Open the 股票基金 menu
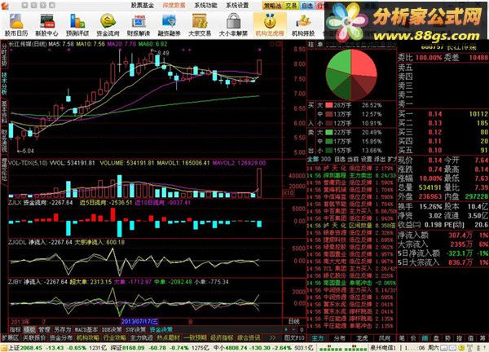 coord(142,6)
